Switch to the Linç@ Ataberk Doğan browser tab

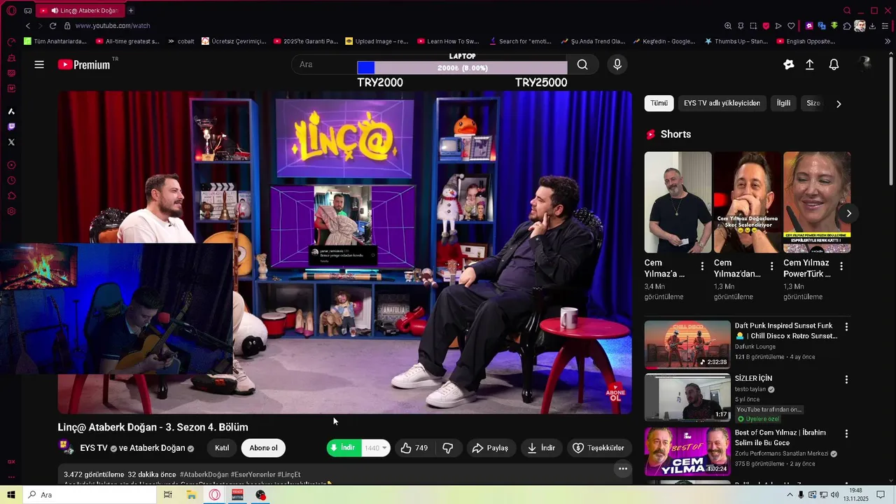[79, 10]
